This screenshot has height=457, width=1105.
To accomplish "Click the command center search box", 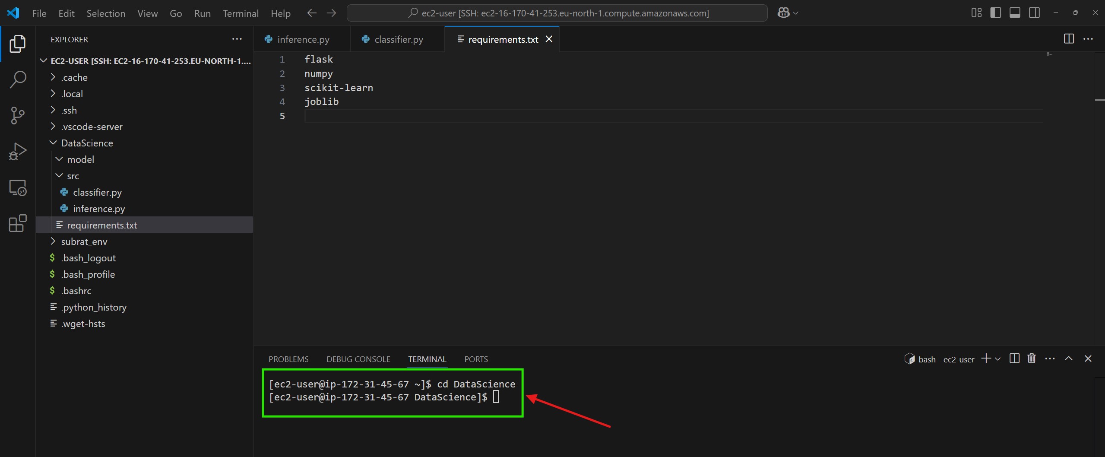I will coord(557,13).
